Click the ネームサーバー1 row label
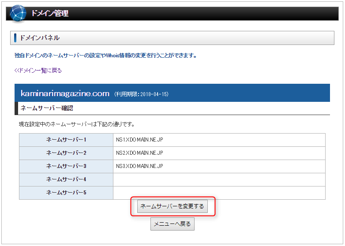The height and width of the screenshot is (246, 345). click(x=66, y=140)
